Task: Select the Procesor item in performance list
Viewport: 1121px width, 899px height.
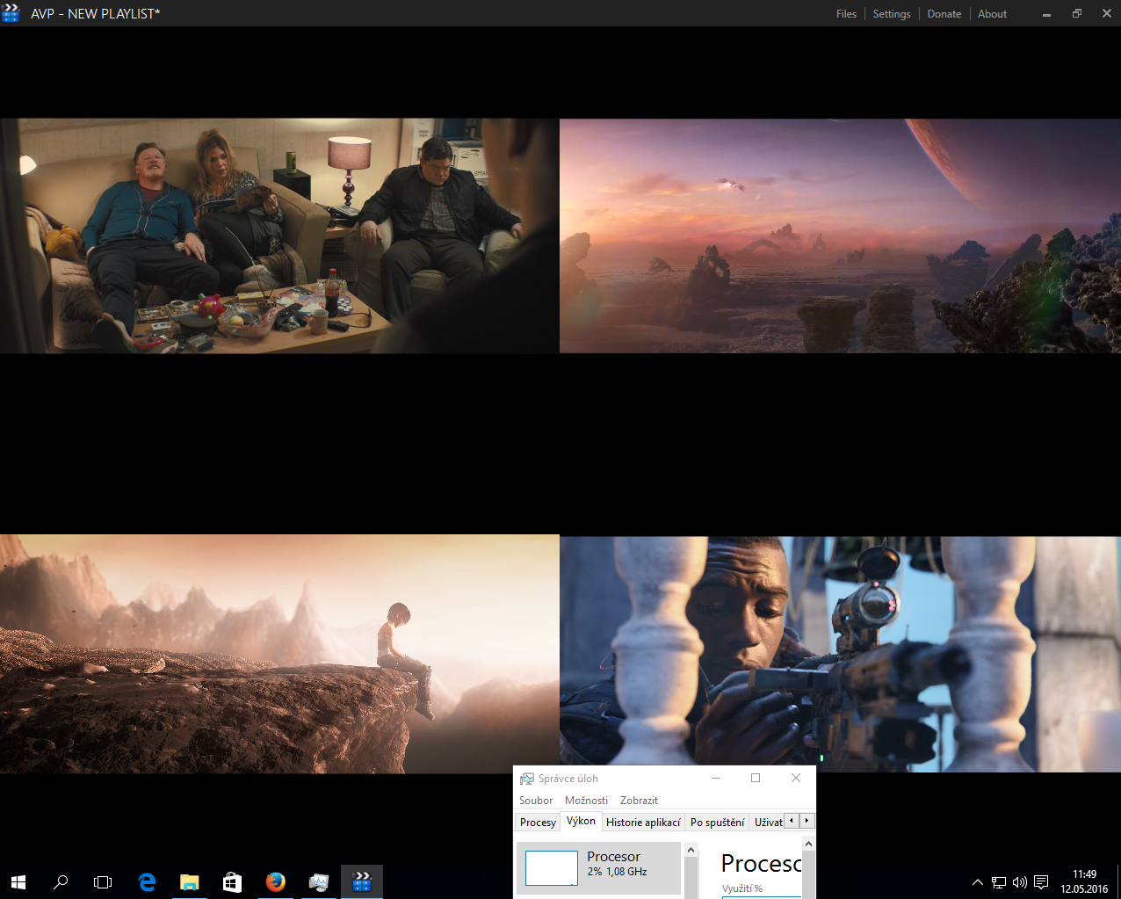Action: (598, 868)
